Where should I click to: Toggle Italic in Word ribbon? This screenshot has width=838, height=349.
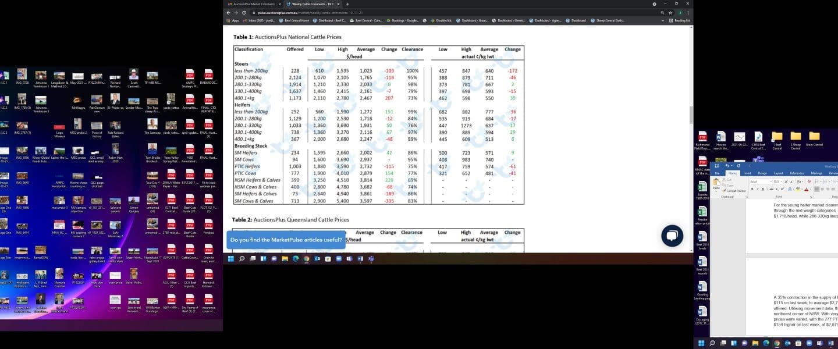click(x=758, y=189)
